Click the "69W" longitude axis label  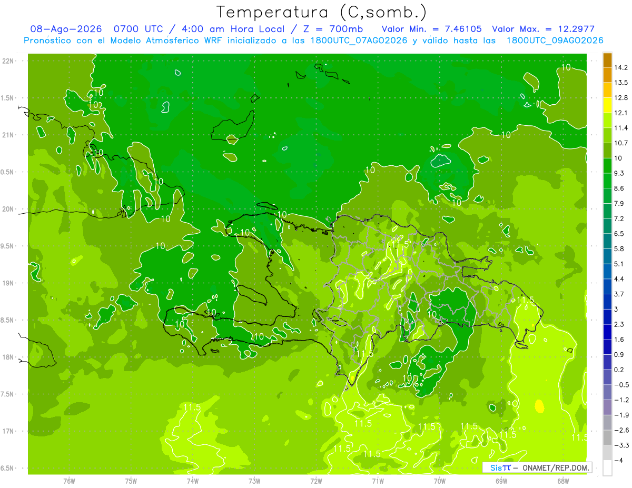point(501,481)
